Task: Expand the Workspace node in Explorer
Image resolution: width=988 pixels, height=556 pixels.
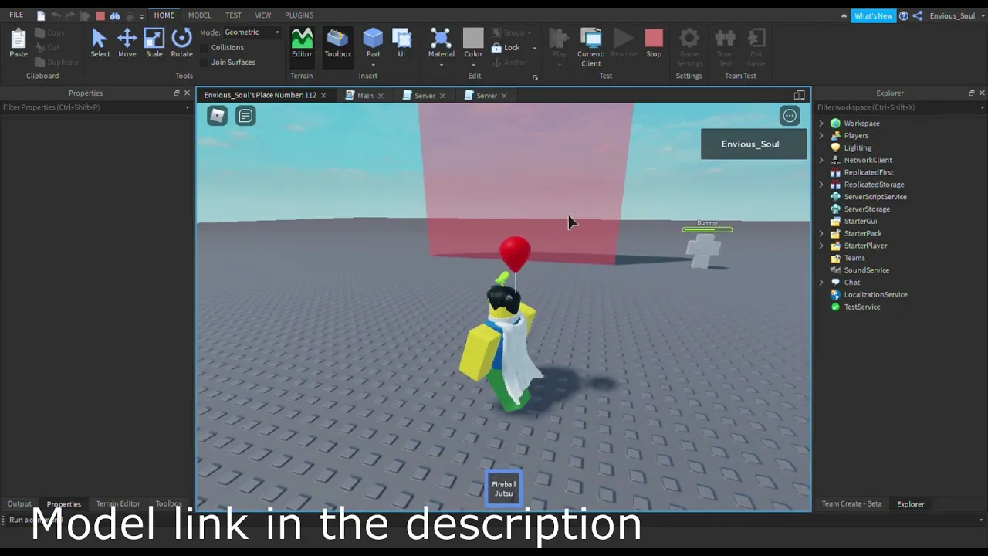Action: click(821, 124)
